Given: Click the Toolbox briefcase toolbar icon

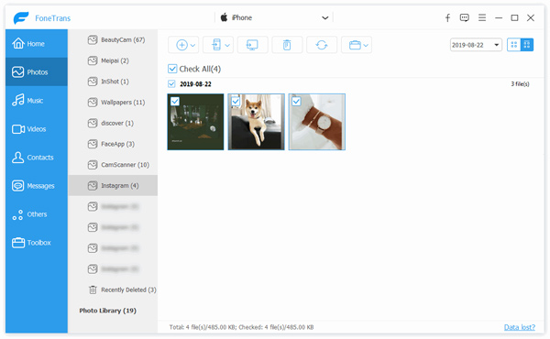Looking at the screenshot, I should pyautogui.click(x=355, y=45).
